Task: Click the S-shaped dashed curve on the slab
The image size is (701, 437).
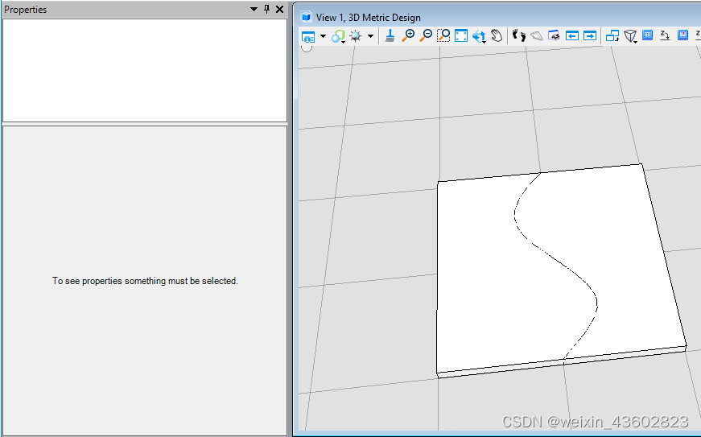Action: 557,260
